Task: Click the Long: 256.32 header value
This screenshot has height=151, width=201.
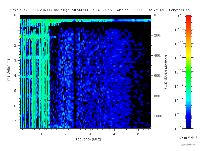Action: click(x=180, y=10)
